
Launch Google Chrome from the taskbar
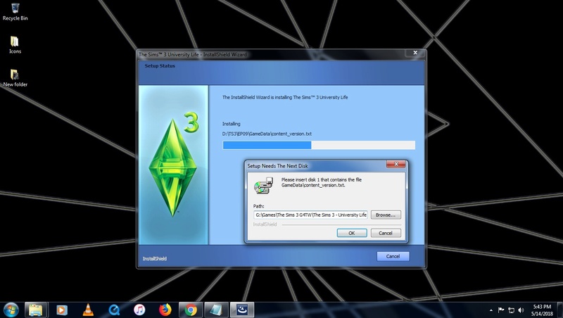click(191, 310)
